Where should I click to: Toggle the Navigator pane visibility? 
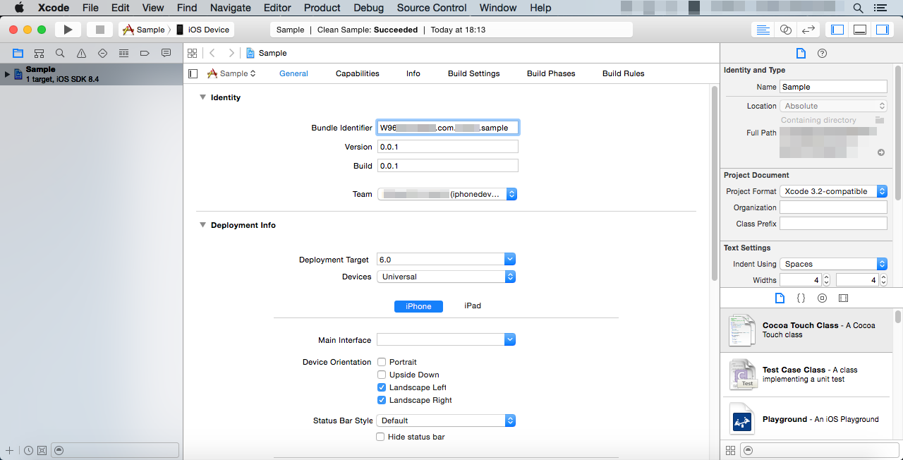coord(837,30)
